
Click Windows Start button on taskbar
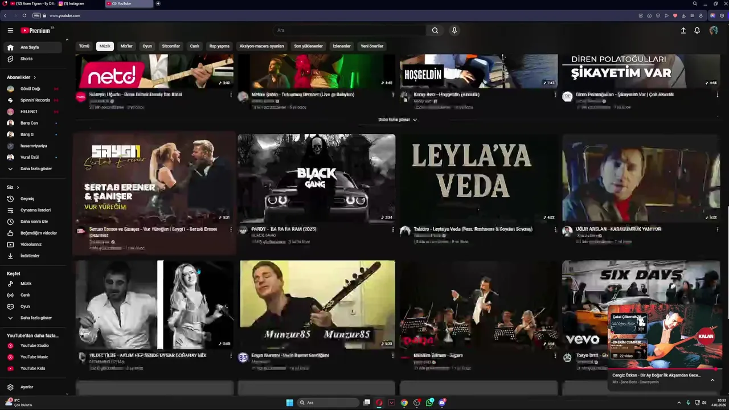point(289,403)
